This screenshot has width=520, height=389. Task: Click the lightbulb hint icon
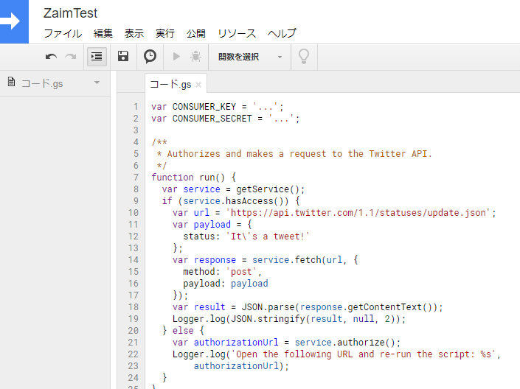click(304, 56)
